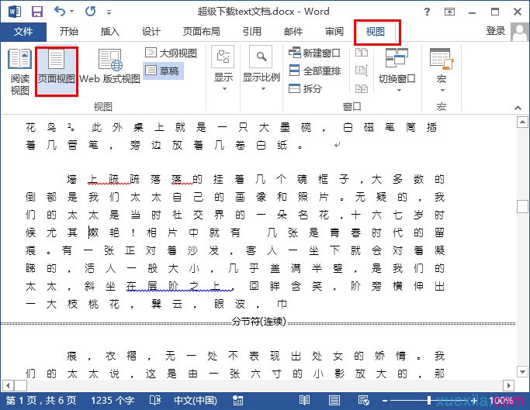Open the 显示比例 zoom dialog

point(261,67)
